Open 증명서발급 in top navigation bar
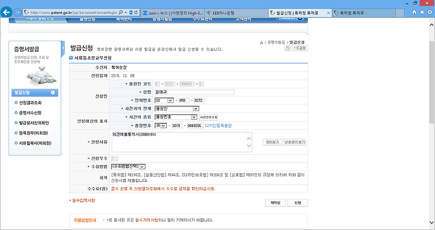The width and height of the screenshot is (435, 230). click(x=162, y=19)
